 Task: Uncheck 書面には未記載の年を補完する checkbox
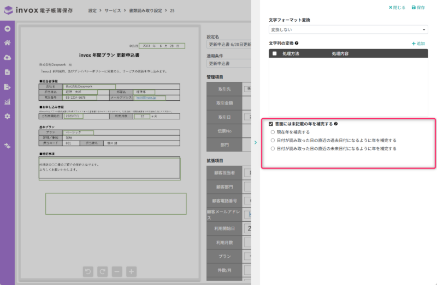271,124
